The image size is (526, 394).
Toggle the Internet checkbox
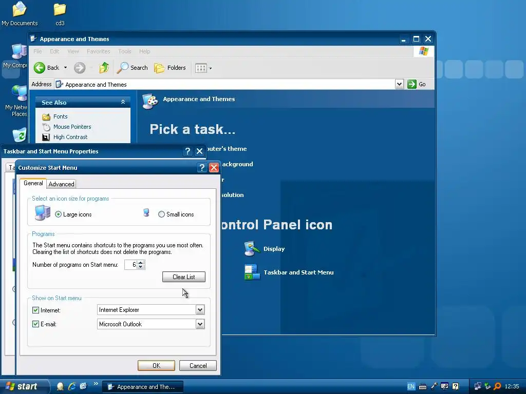(x=35, y=310)
